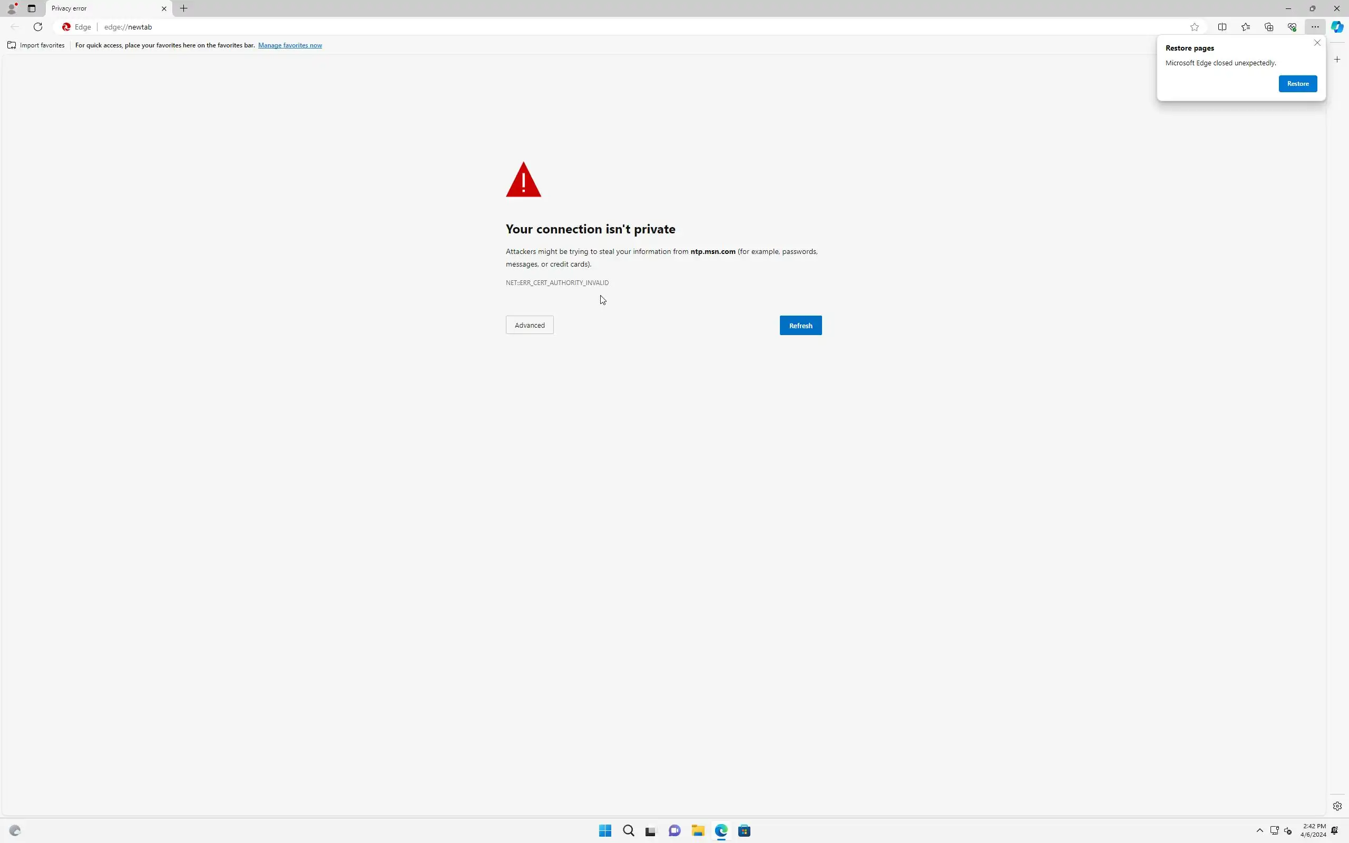This screenshot has height=843, width=1349.
Task: Dismiss the Restore pages popup
Action: click(x=1317, y=43)
